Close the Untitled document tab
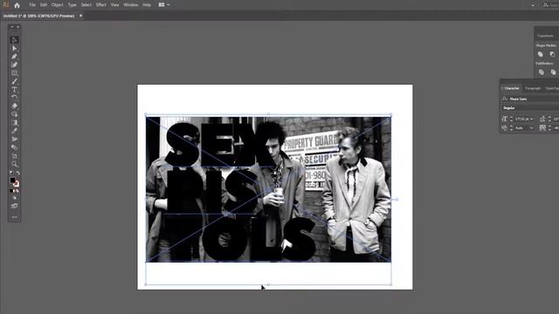Viewport: 559px width, 314px height. pyautogui.click(x=80, y=16)
